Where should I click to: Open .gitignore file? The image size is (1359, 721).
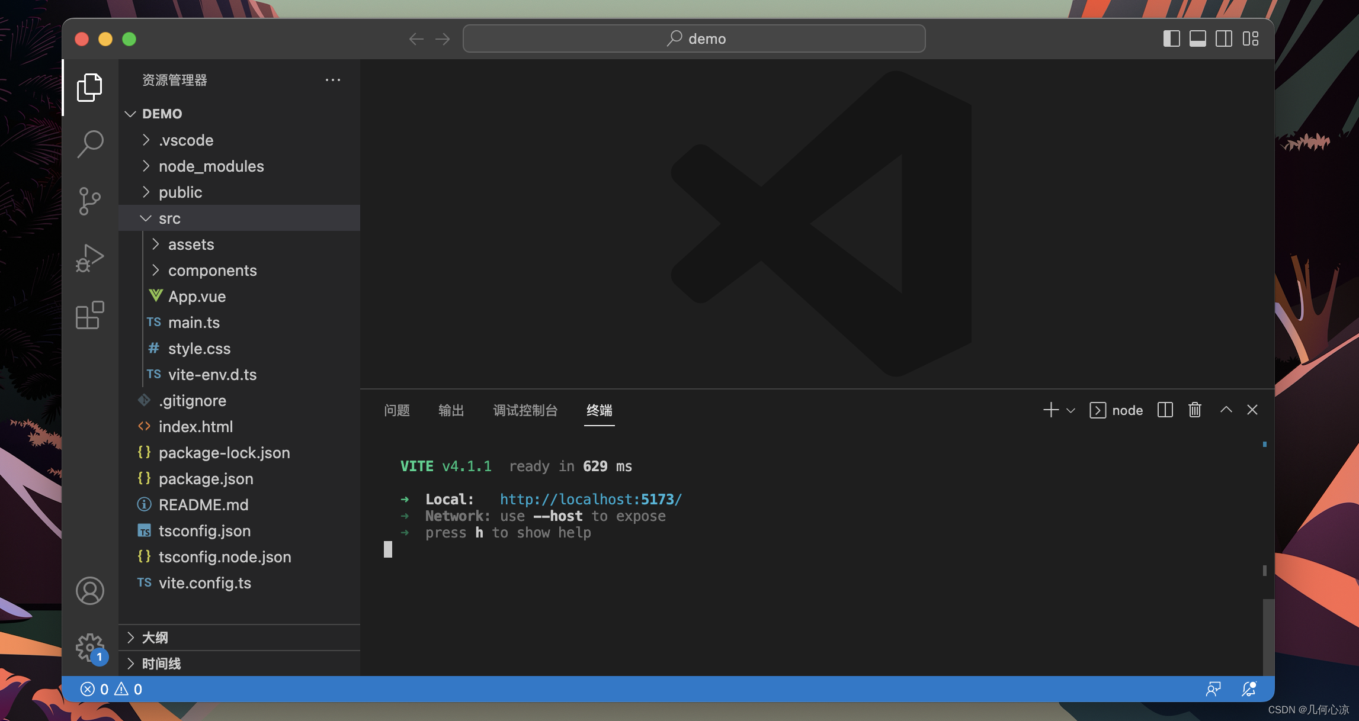(239, 401)
